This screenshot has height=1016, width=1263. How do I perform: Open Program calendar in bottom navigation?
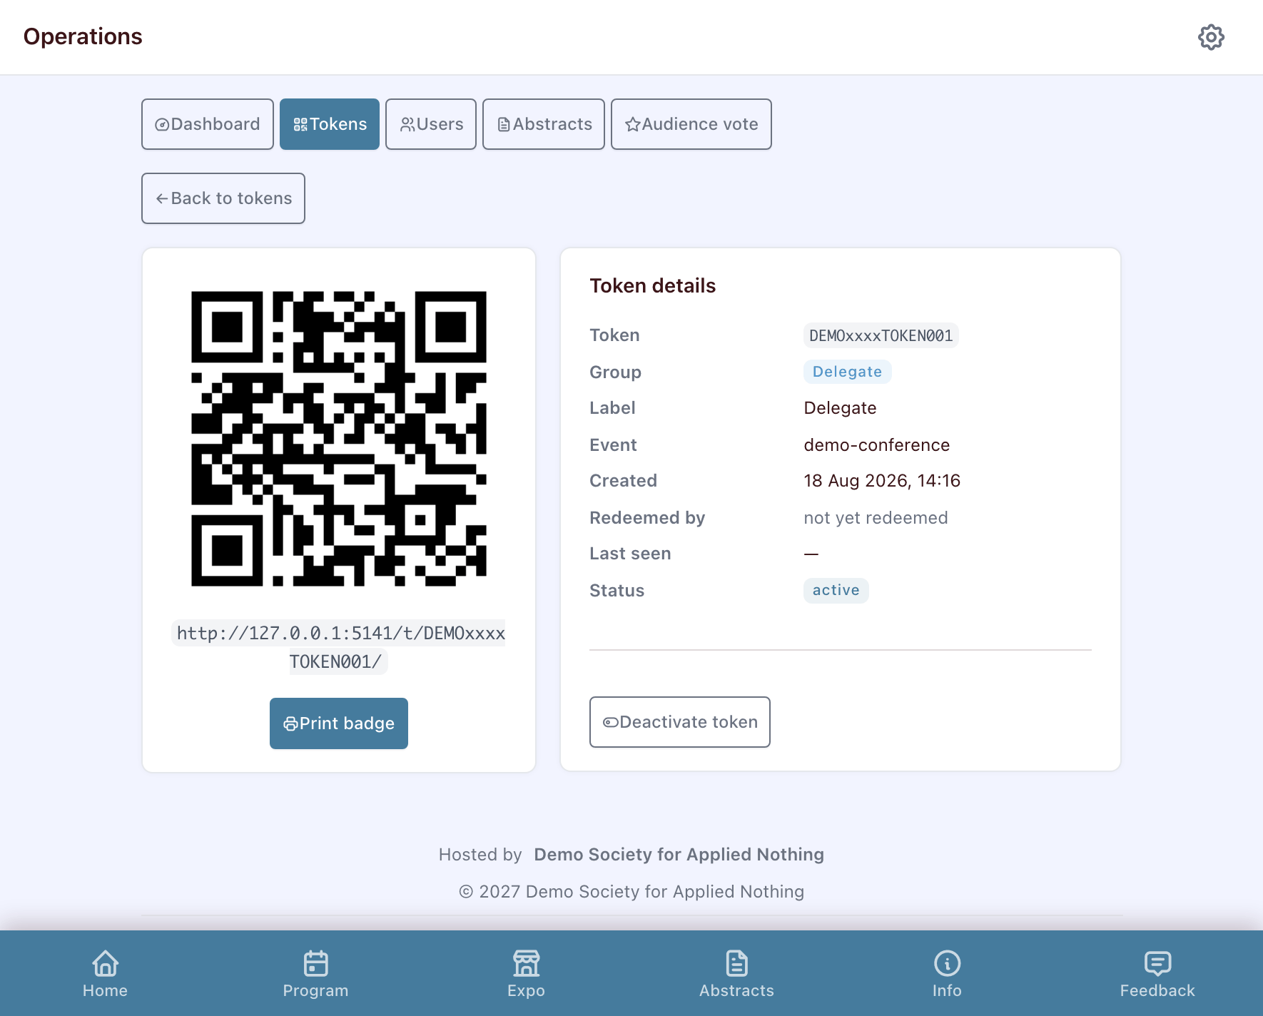pos(316,974)
